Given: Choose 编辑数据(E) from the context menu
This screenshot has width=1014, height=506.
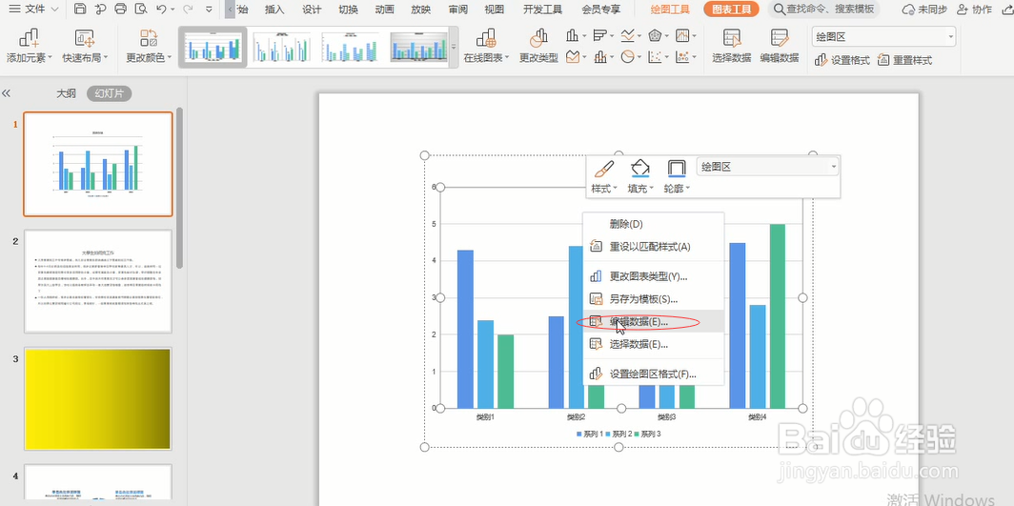Looking at the screenshot, I should click(653, 321).
